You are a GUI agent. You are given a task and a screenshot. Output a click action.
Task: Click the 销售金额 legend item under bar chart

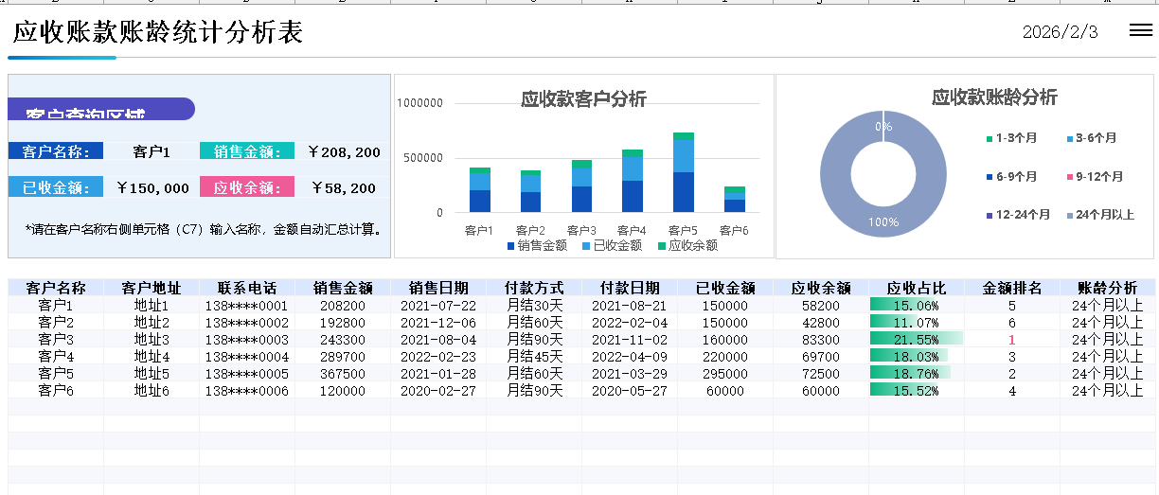click(537, 246)
